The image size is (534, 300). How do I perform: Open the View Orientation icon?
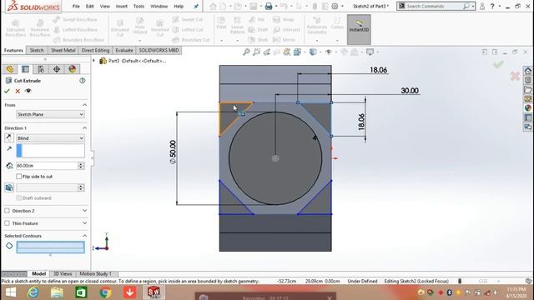click(297, 52)
